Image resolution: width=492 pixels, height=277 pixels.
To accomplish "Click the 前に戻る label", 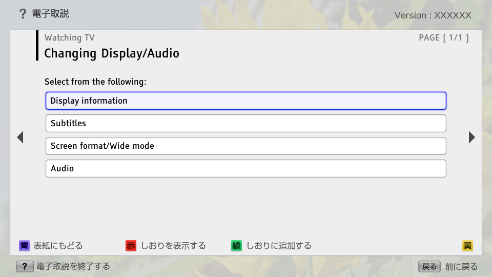I will point(461,267).
